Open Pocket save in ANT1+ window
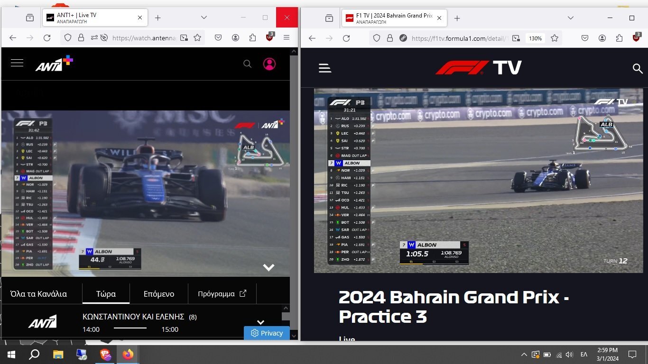The width and height of the screenshot is (648, 364). coord(218,38)
